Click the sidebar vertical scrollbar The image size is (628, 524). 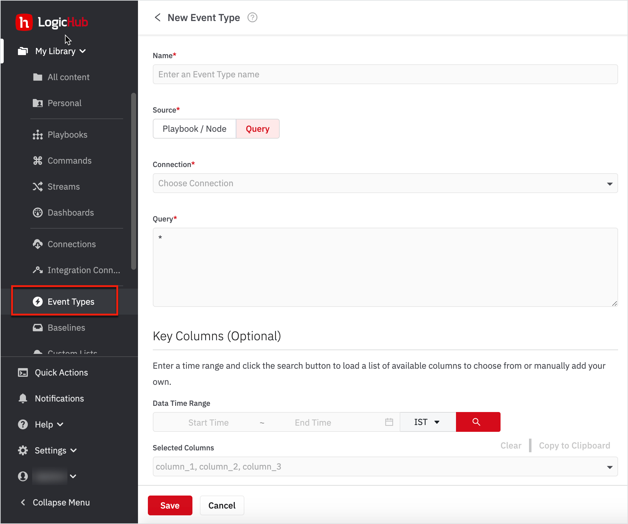coord(134,181)
